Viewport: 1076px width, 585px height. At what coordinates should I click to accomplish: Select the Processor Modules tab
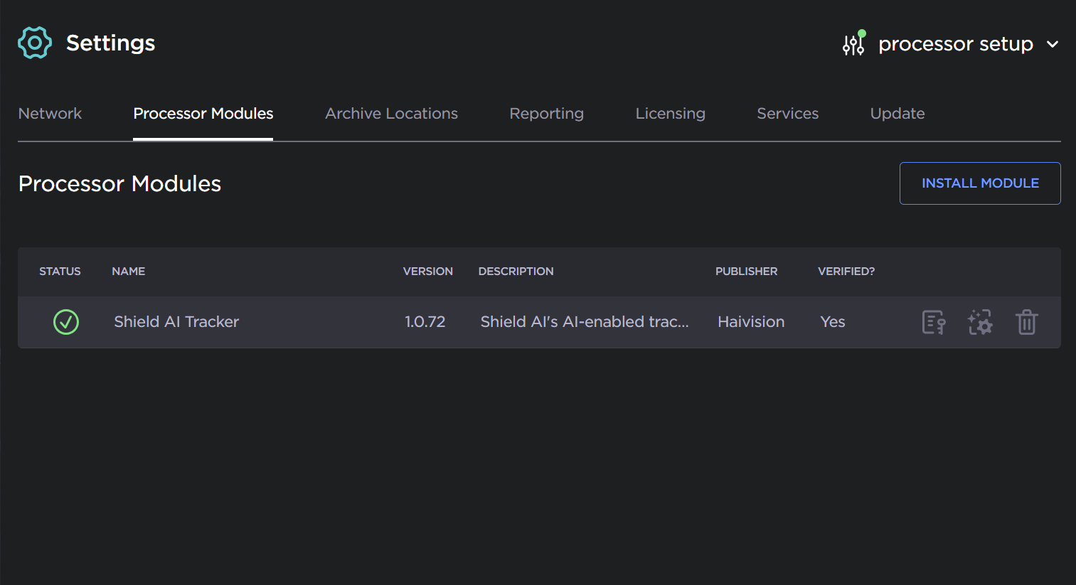coord(203,114)
